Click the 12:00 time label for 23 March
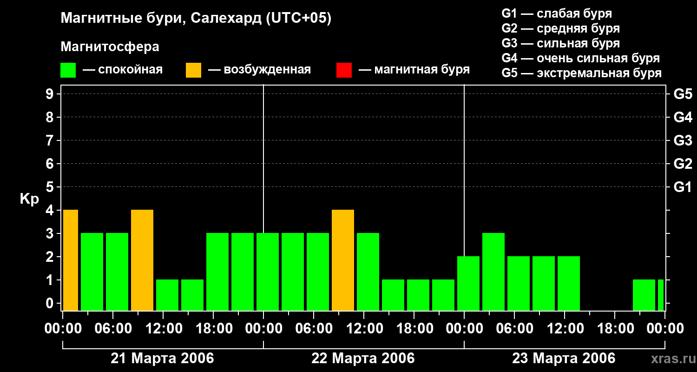The width and height of the screenshot is (697, 372). click(x=565, y=329)
